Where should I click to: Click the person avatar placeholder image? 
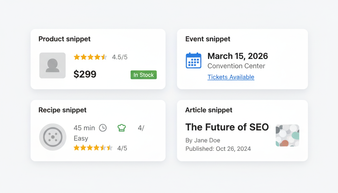click(52, 65)
